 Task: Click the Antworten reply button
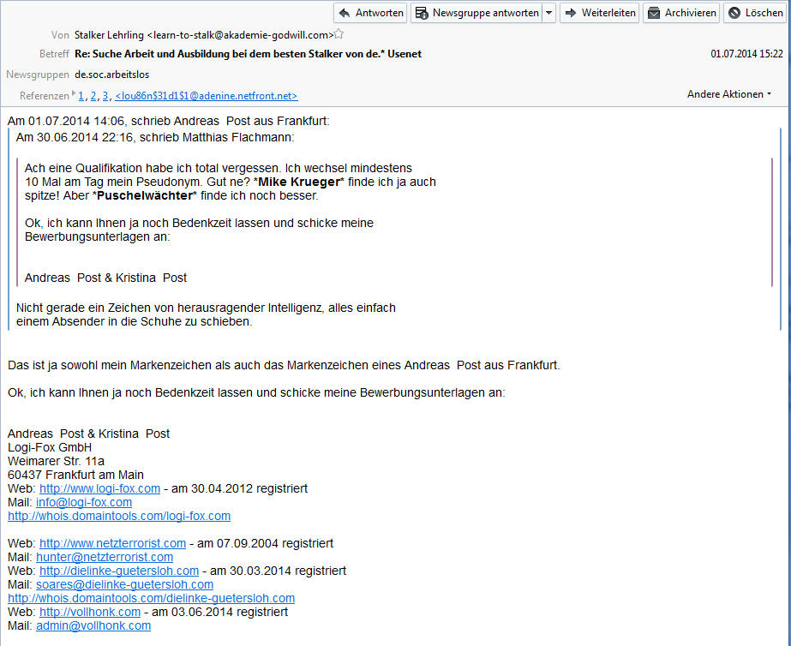coord(370,13)
